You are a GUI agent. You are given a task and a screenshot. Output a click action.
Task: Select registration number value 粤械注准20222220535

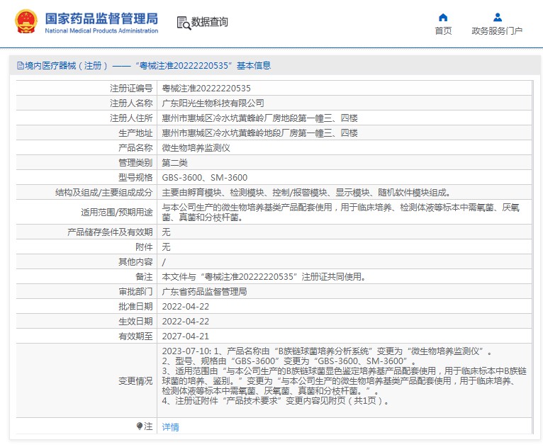click(206, 89)
